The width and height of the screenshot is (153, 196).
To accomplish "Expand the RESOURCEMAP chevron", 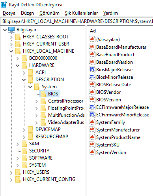I will point(24,137).
